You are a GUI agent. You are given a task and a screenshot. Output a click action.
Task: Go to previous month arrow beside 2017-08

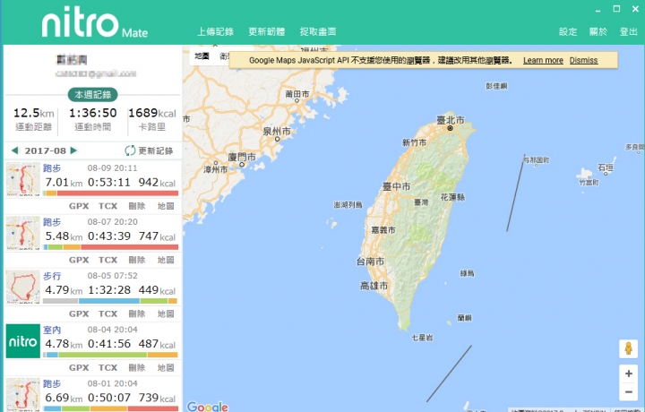[x=15, y=150]
